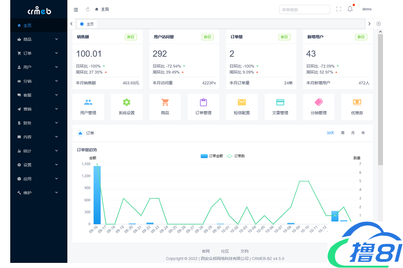Focus the 菜单搜索 search field
The width and height of the screenshot is (403, 268).
coord(304,9)
